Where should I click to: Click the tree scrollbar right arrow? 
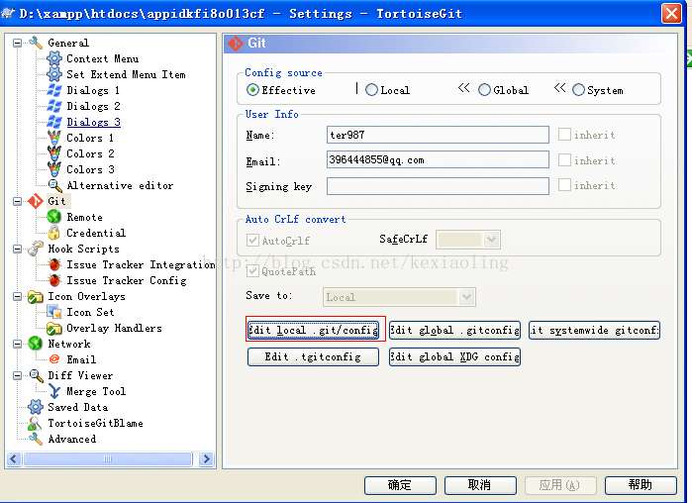[x=206, y=458]
